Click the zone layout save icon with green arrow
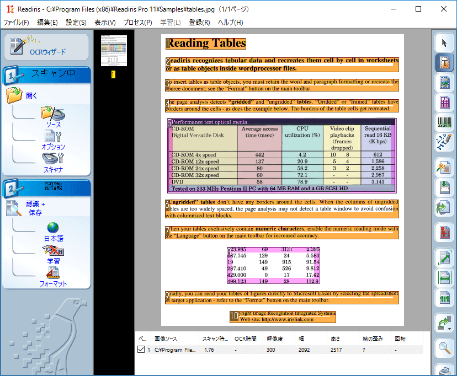 (444, 187)
